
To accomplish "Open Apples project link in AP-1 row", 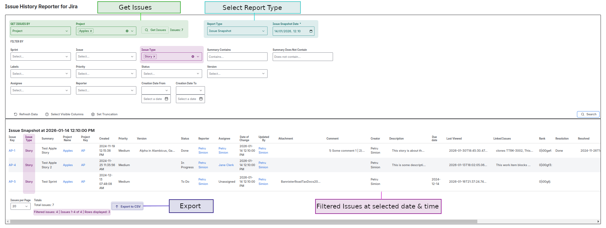I will (x=68, y=151).
